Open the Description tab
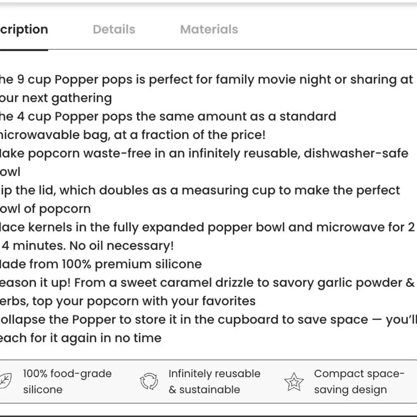The height and width of the screenshot is (417, 417). pyautogui.click(x=24, y=29)
